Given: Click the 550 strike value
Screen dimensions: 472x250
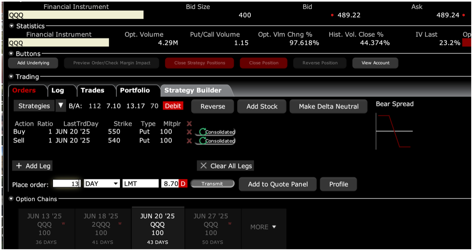Looking at the screenshot, I should pyautogui.click(x=114, y=131).
